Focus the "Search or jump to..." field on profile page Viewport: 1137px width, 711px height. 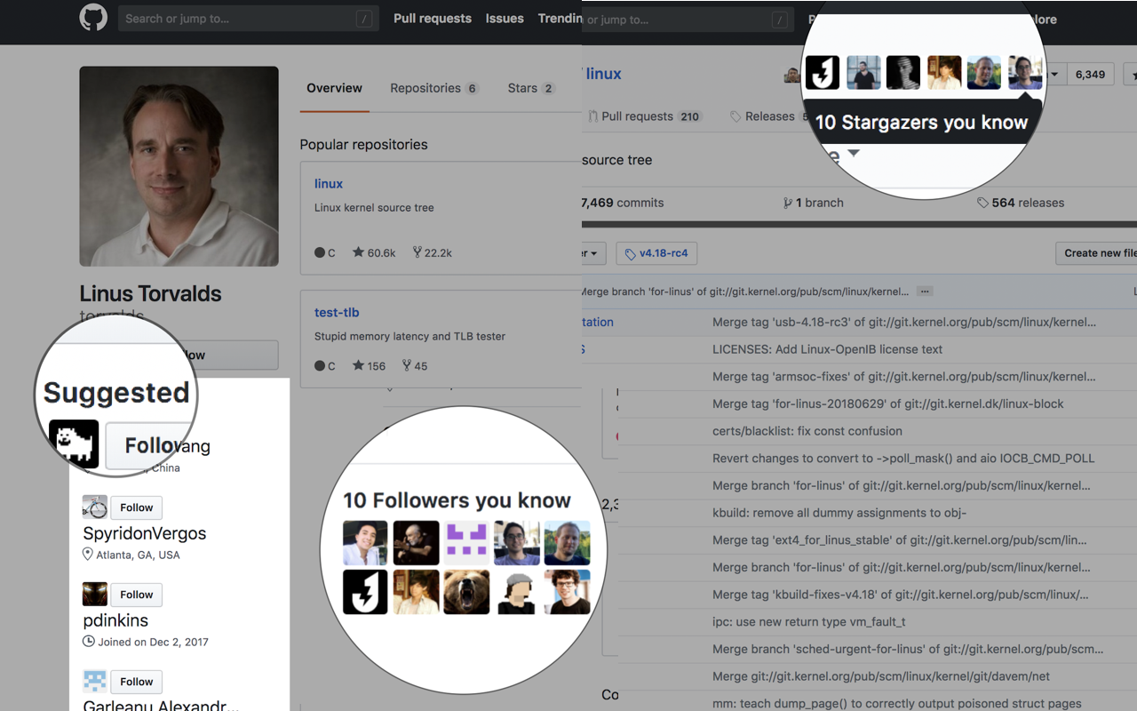pyautogui.click(x=249, y=19)
